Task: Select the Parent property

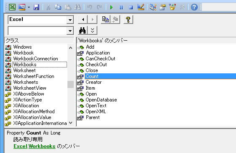Action: click(x=93, y=117)
